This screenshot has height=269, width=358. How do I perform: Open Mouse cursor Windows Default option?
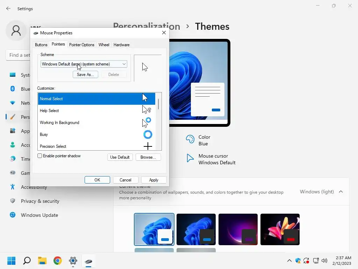pyautogui.click(x=211, y=159)
